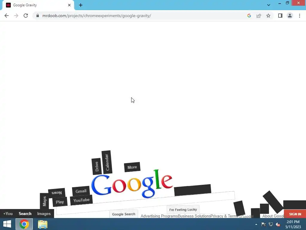
Task: Click the Google Search button
Action: tap(123, 214)
